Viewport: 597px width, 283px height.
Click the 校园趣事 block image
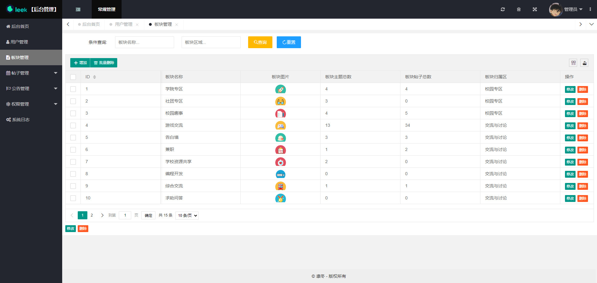pos(280,113)
